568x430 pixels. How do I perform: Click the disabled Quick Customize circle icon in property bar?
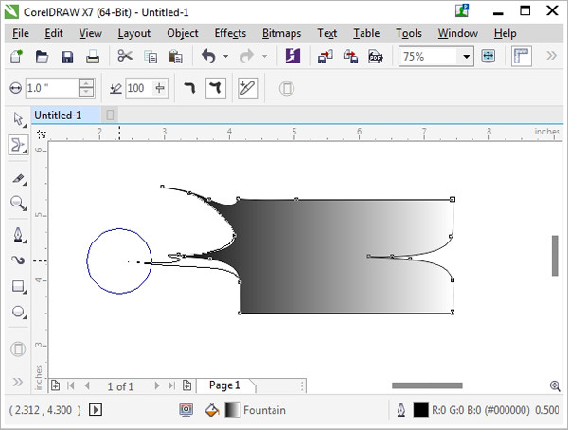pos(287,88)
